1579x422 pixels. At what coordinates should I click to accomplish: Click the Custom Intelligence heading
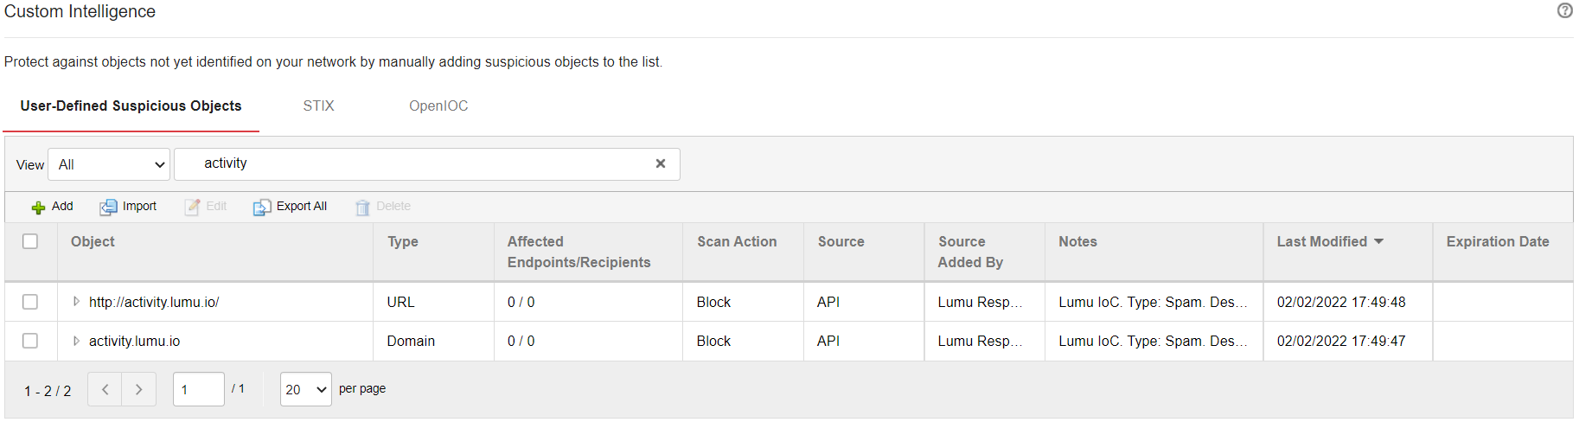point(80,11)
